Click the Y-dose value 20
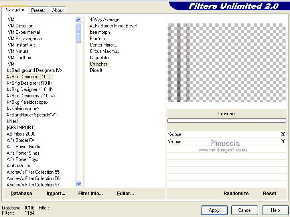This screenshot has height=217, width=290. tap(283, 141)
